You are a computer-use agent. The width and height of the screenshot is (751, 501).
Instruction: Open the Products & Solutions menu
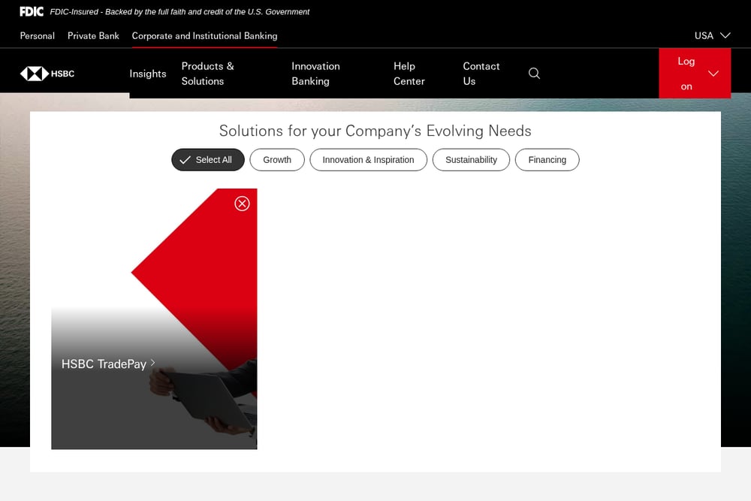pyautogui.click(x=207, y=74)
